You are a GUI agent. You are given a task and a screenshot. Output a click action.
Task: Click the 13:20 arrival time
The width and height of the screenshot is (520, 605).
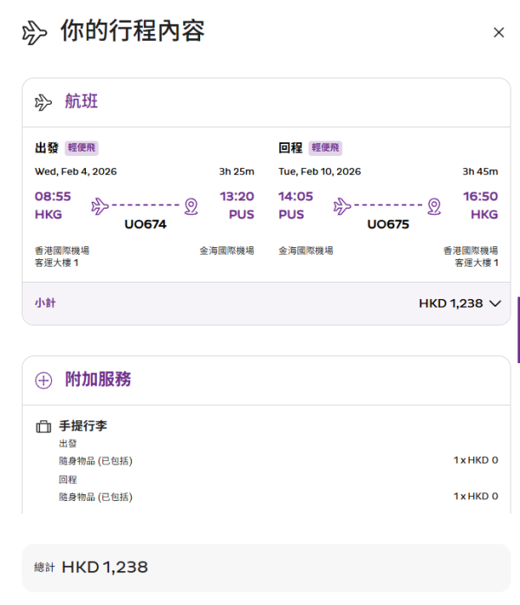click(237, 197)
